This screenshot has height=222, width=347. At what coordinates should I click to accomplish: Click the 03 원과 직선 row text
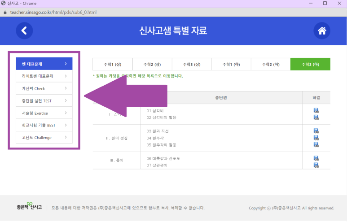tap(158, 131)
